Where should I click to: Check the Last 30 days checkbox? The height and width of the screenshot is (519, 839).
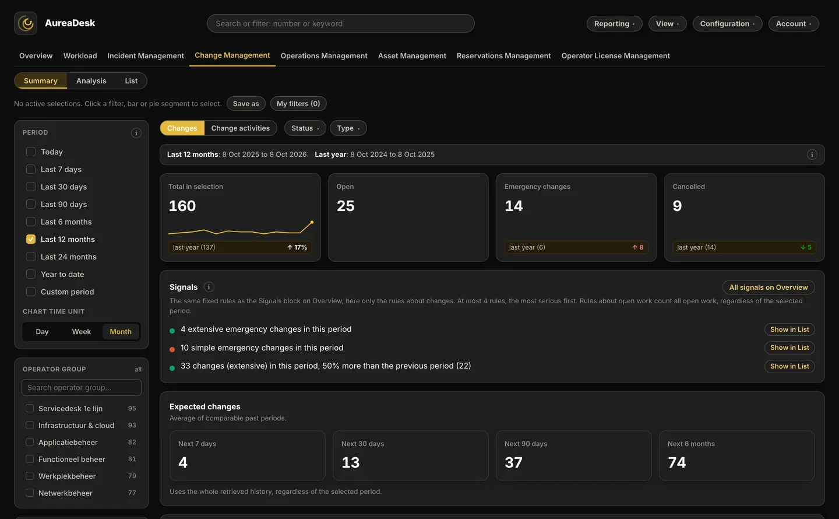(31, 187)
